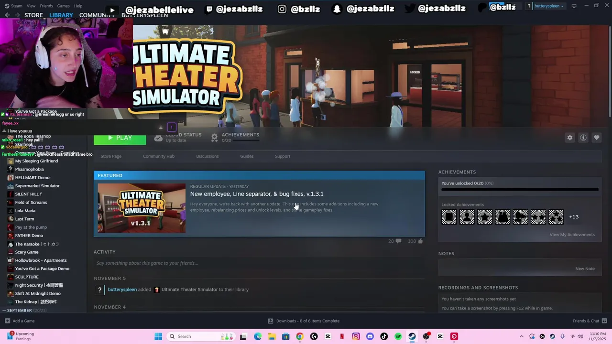Click the page vertical scrollbar
Viewport: 612px width, 344px height.
click(610, 72)
